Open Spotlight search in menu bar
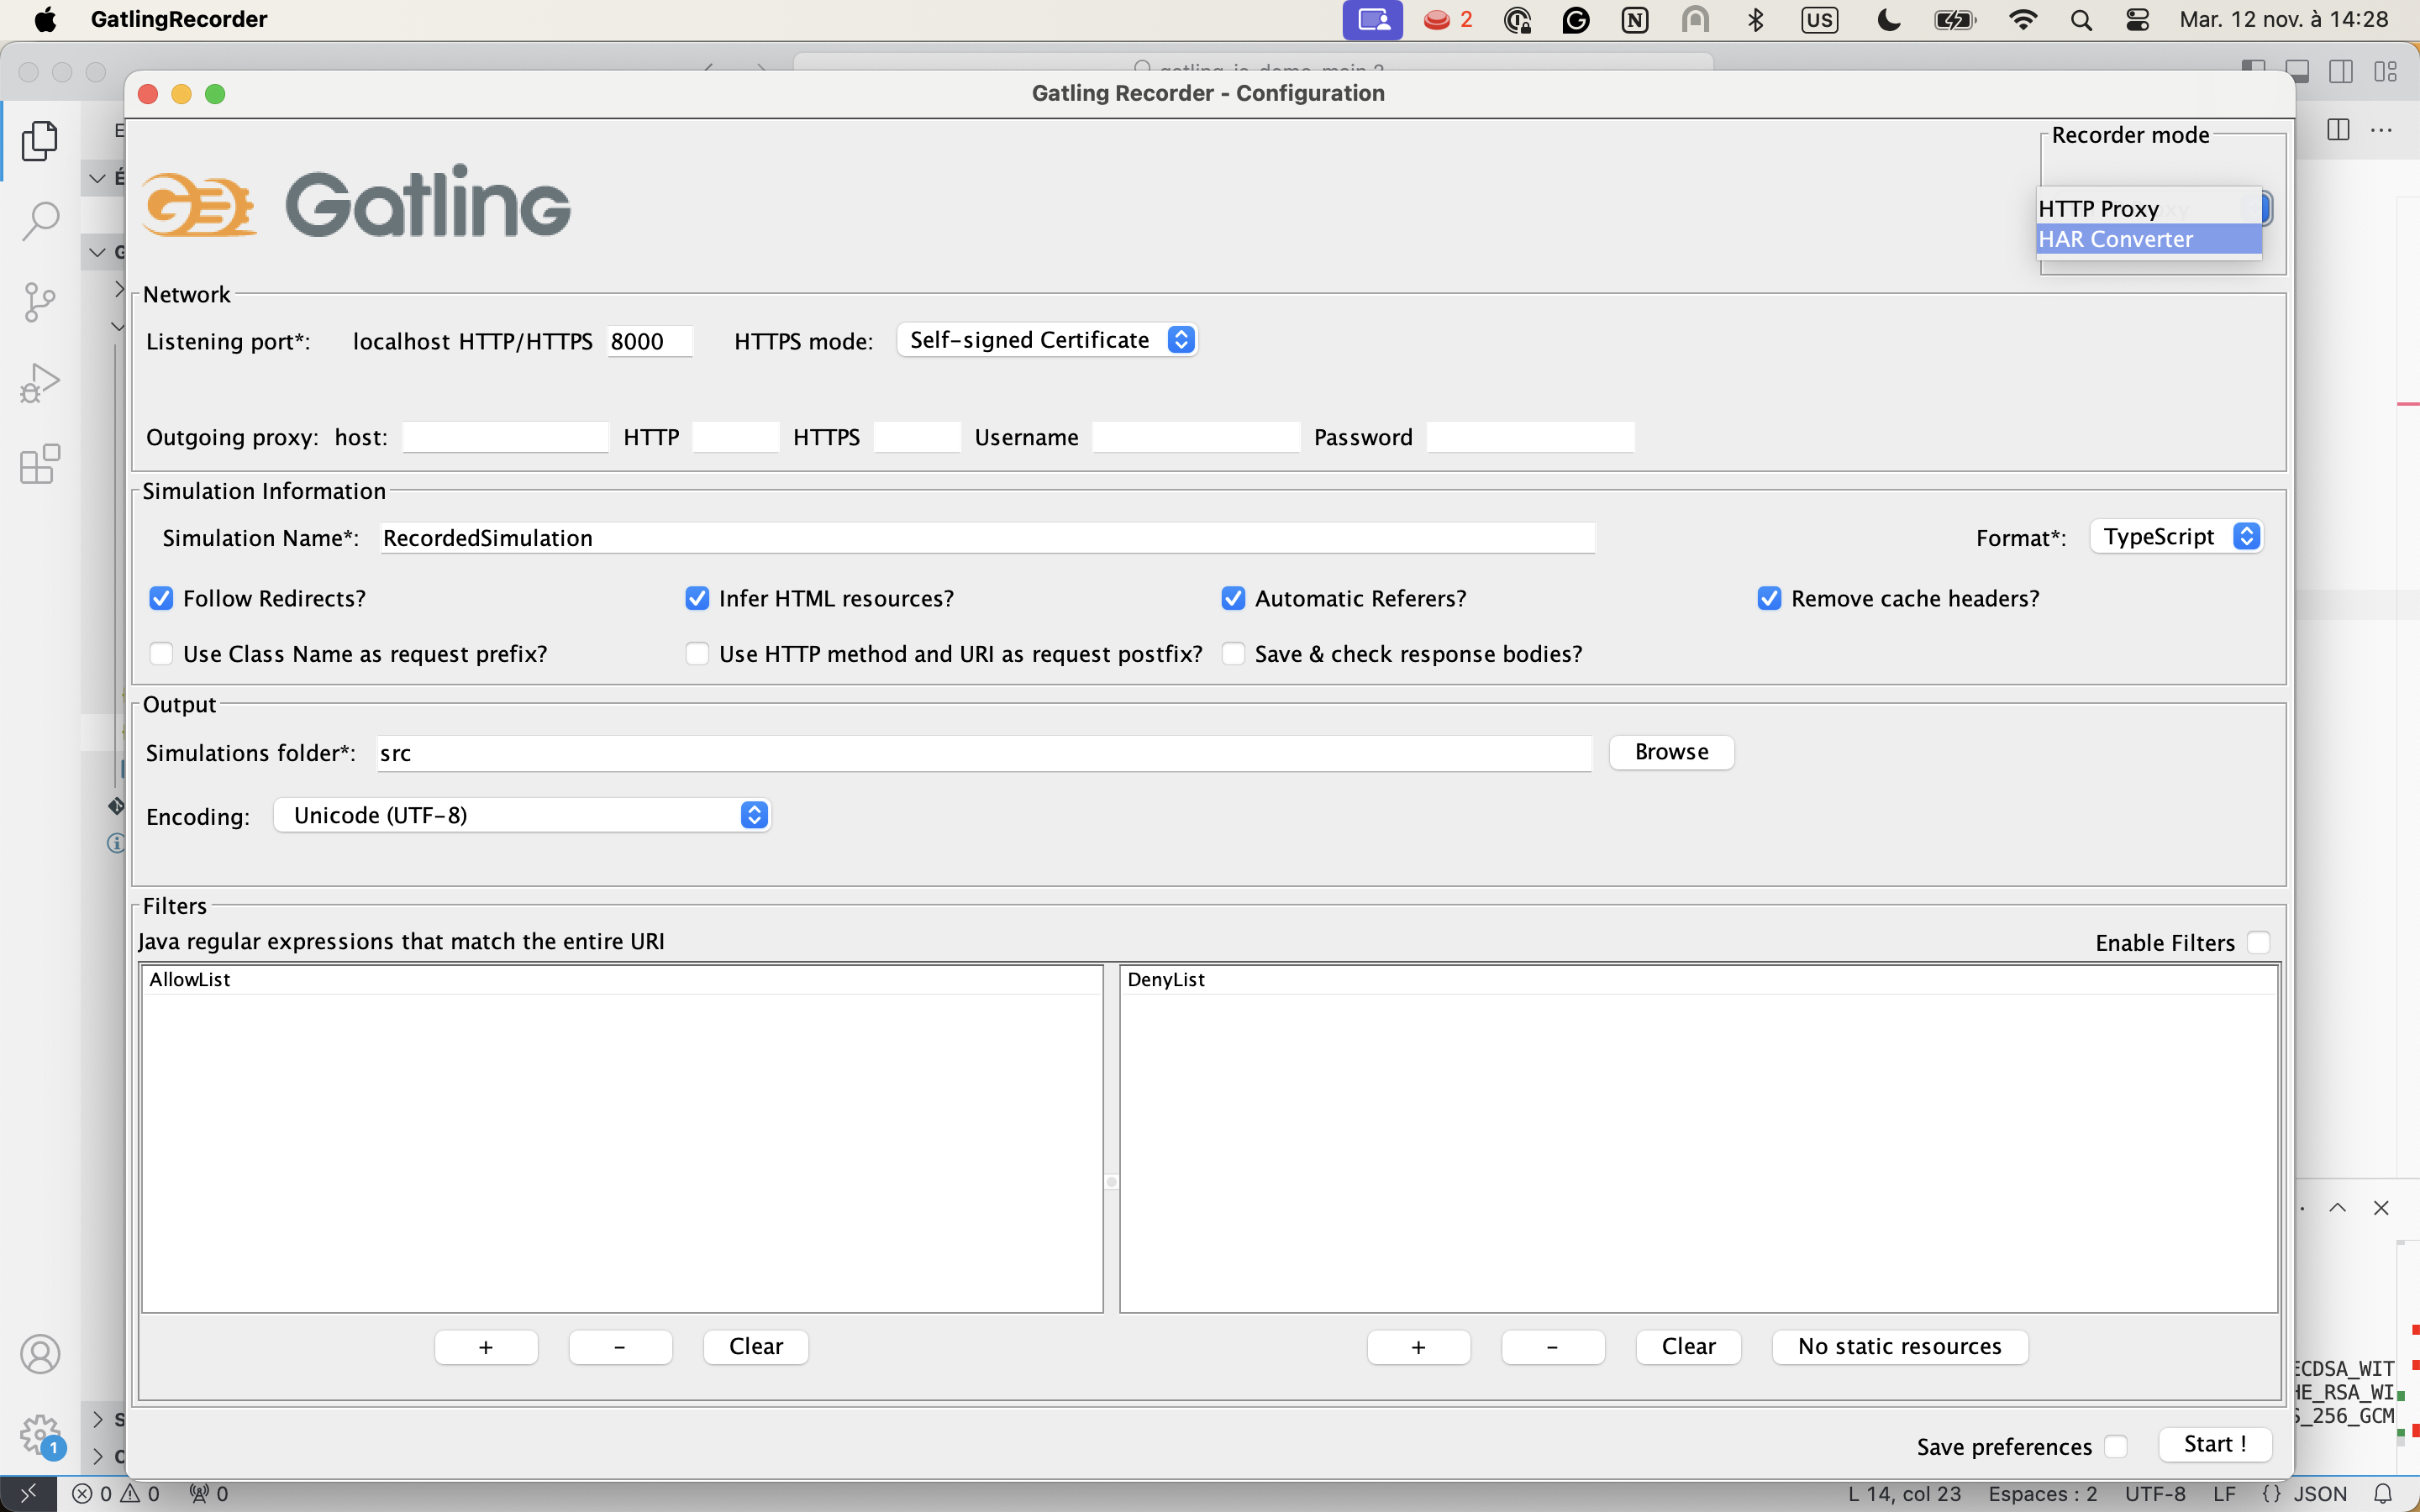 coord(2081,20)
